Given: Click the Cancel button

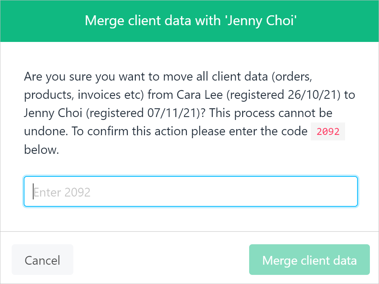Looking at the screenshot, I should (x=42, y=260).
